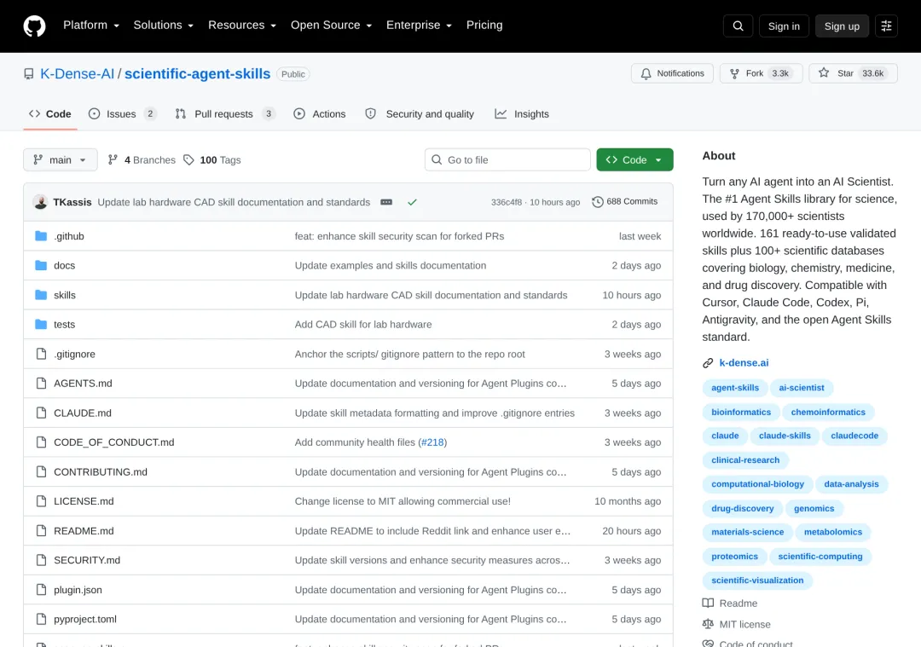This screenshot has width=921, height=647.
Task: Select the Code tab
Action: pyautogui.click(x=50, y=114)
